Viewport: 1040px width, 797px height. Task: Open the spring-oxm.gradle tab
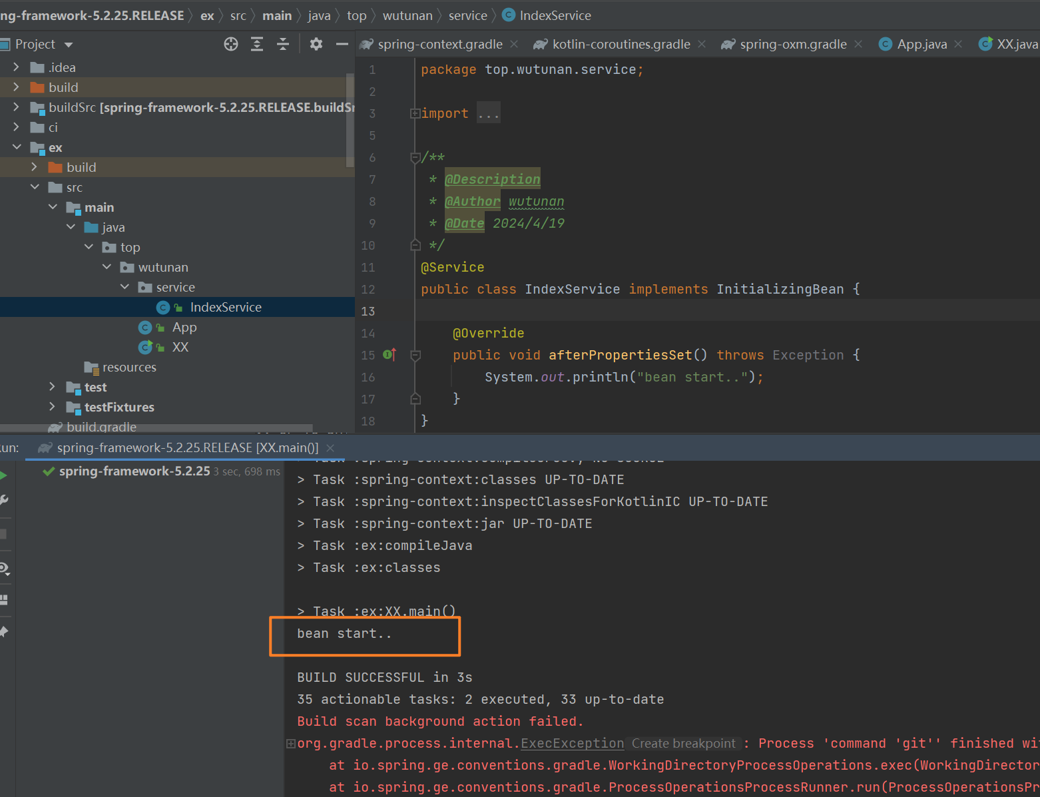[792, 45]
